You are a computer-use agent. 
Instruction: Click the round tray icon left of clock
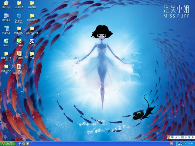pyautogui.click(x=185, y=144)
